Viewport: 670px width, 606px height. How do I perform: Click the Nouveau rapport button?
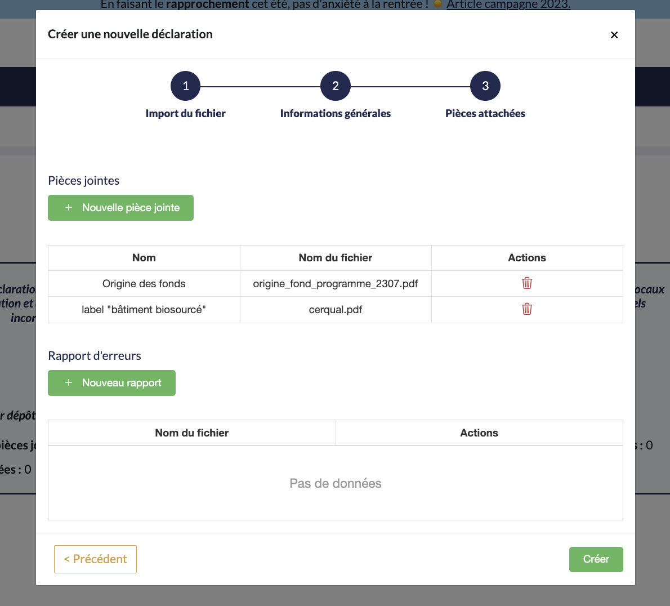click(111, 383)
